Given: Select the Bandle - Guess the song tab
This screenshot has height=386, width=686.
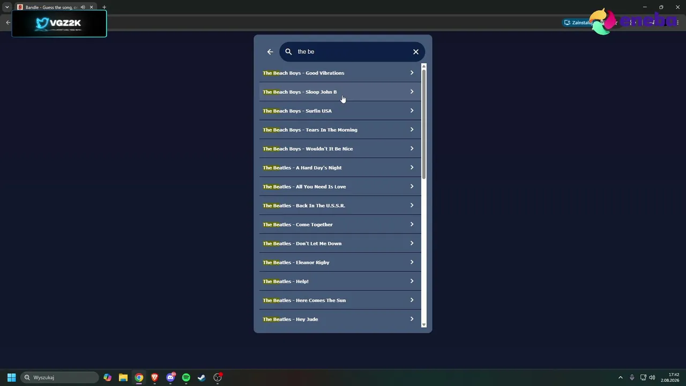Looking at the screenshot, I should coord(51,7).
